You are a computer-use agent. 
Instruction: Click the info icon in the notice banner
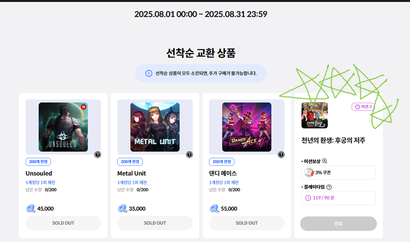point(149,73)
